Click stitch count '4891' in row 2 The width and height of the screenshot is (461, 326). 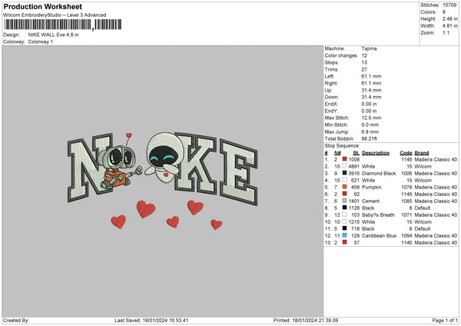pos(354,166)
